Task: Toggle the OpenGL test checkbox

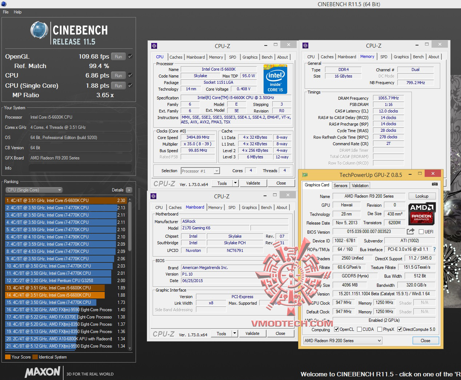Action: (130, 56)
